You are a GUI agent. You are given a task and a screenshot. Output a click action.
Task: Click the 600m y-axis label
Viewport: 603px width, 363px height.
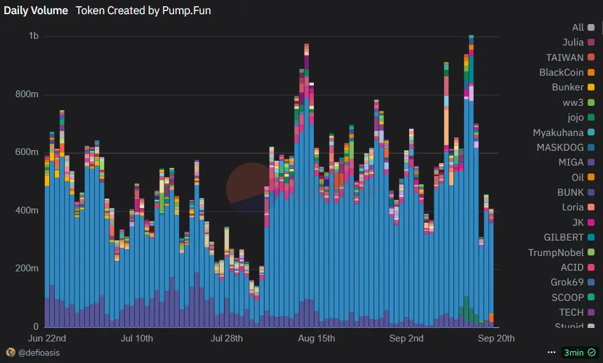tap(27, 153)
